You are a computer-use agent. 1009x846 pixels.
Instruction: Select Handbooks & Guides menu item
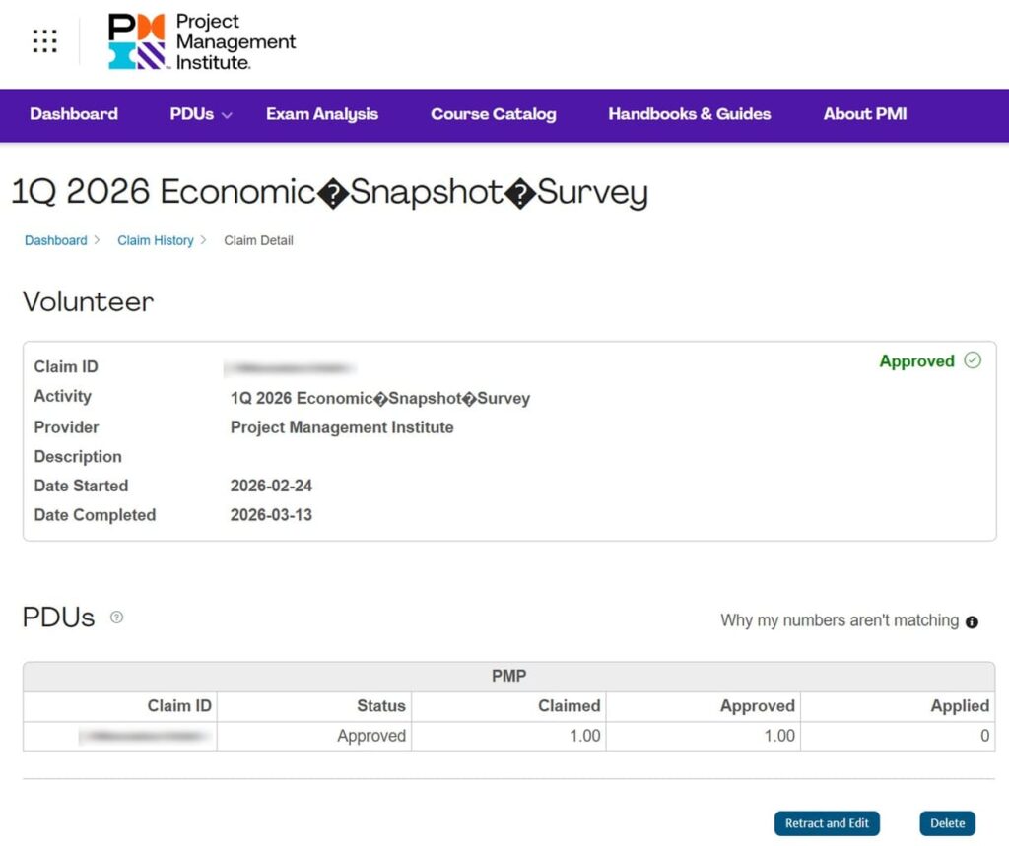tap(689, 114)
